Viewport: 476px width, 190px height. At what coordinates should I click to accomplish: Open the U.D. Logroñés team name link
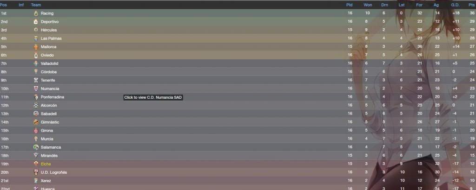pos(54,172)
